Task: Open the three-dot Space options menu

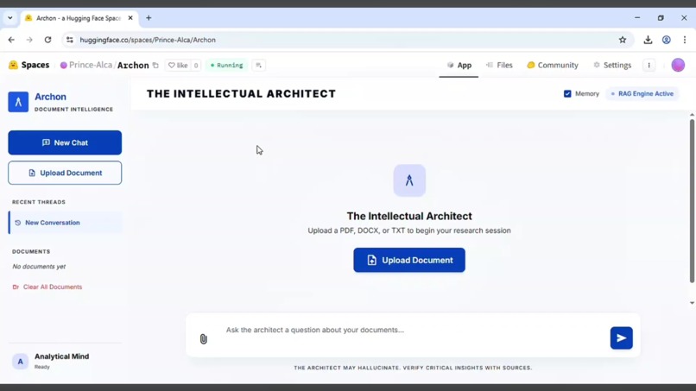Action: 649,66
